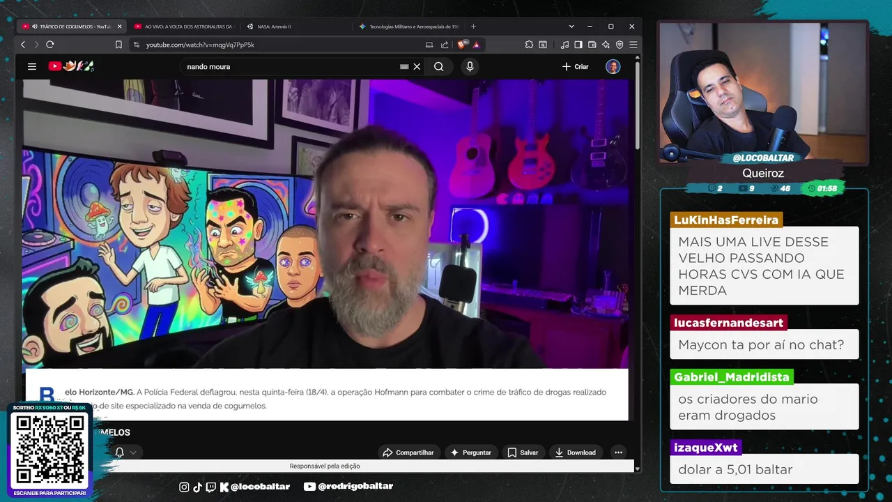Click the page vertical scrollbar
The image size is (892, 502).
click(x=637, y=105)
